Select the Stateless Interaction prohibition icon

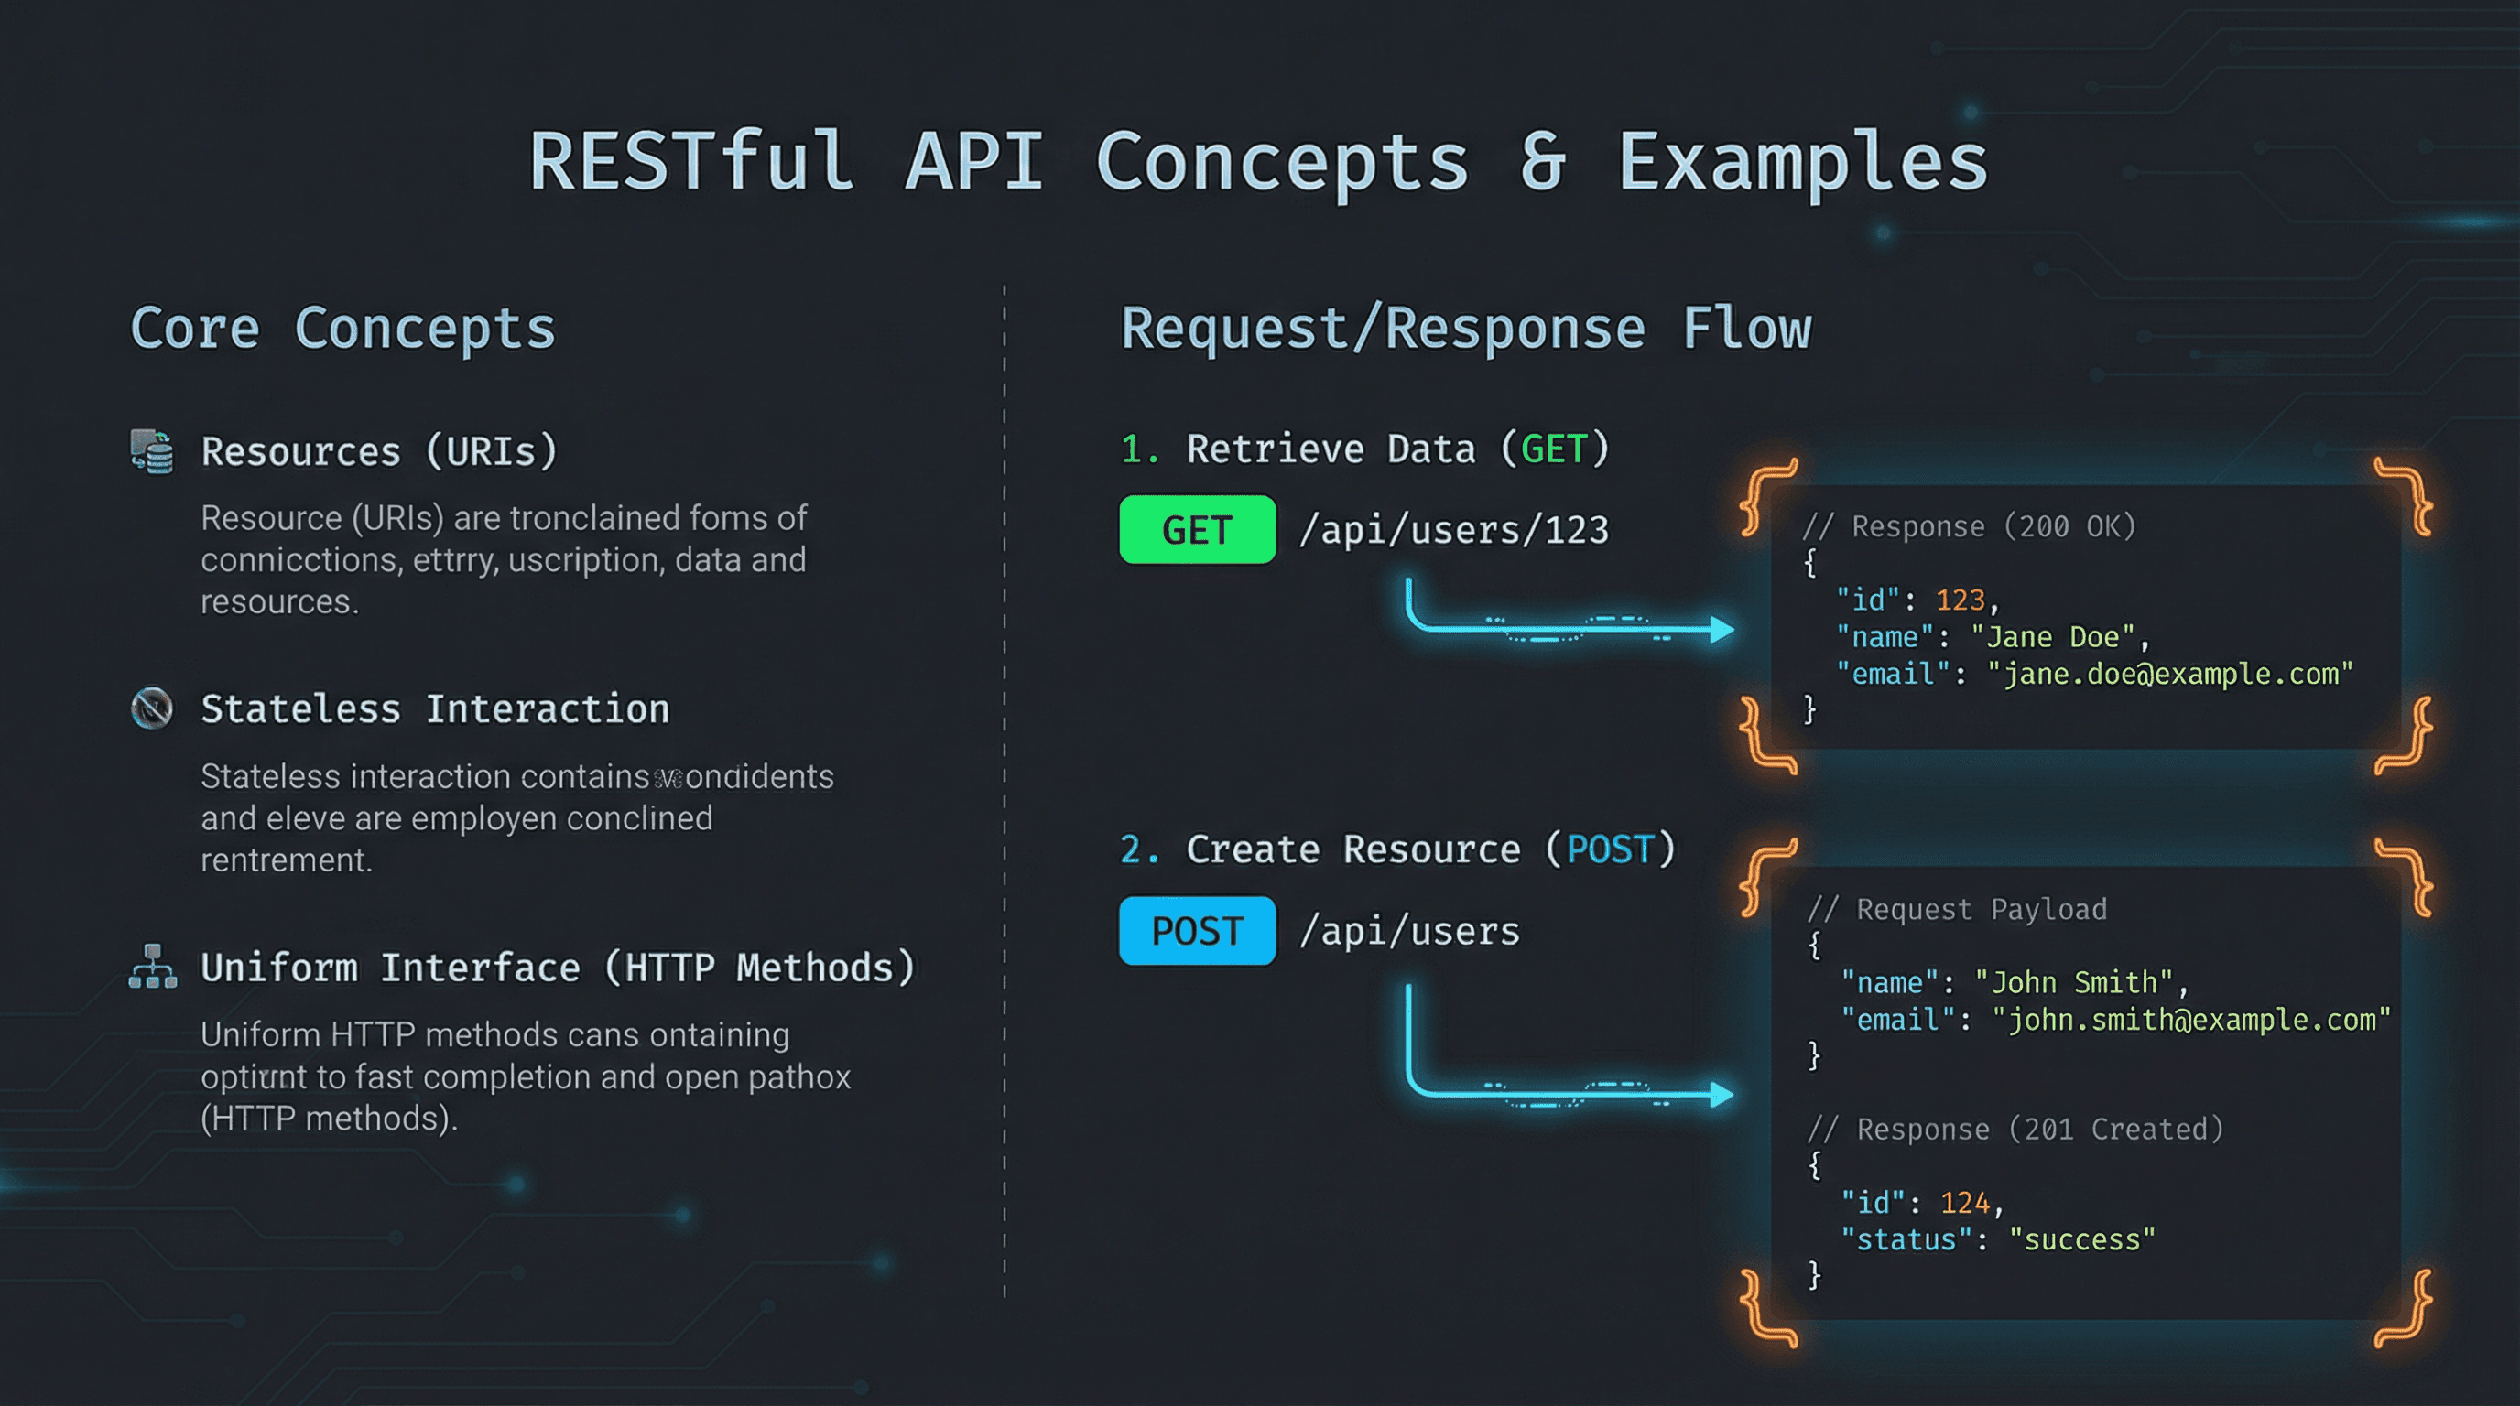(x=154, y=707)
